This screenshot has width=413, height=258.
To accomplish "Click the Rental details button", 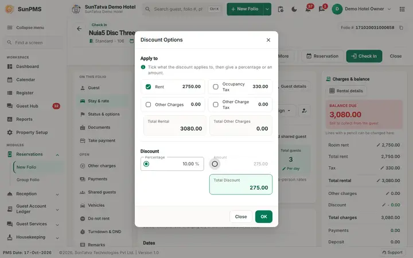I will coord(346,91).
